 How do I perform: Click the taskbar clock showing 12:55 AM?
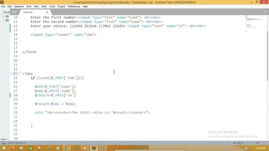click(261, 148)
